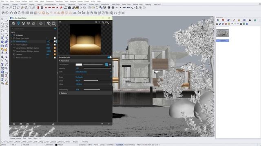This screenshot has width=261, height=146.
Task: Open the frame buffer window icon
Action: tap(53, 24)
